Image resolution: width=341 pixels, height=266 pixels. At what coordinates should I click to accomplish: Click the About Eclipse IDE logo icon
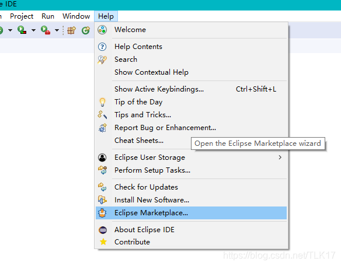[x=103, y=230]
